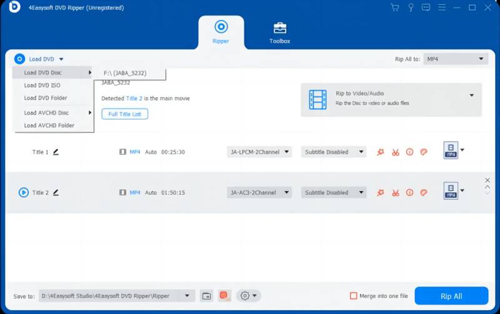The width and height of the screenshot is (500, 314).
Task: Click the shopping cart icon in title bar
Action: point(394,7)
